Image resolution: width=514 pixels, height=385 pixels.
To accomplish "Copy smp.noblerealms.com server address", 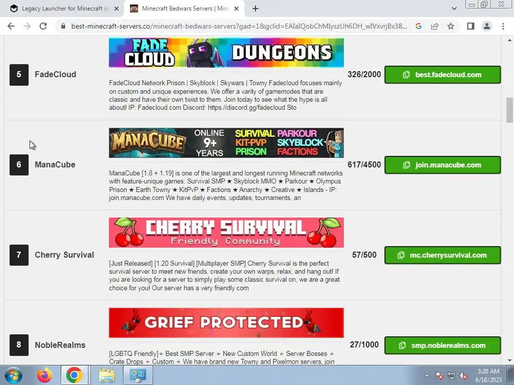I will click(x=443, y=345).
